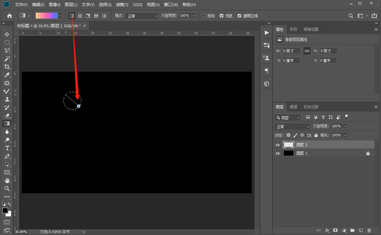The image size is (381, 235).
Task: Toggle lock image pixels brush icon
Action: click(x=295, y=135)
